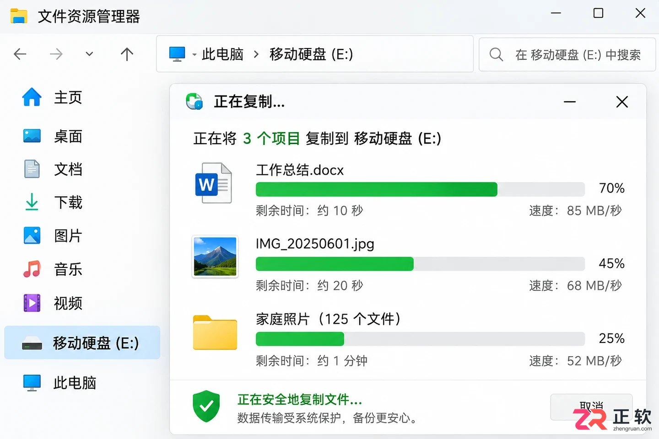This screenshot has width=659, height=439.
Task: Click the search magnifier icon
Action: (496, 54)
